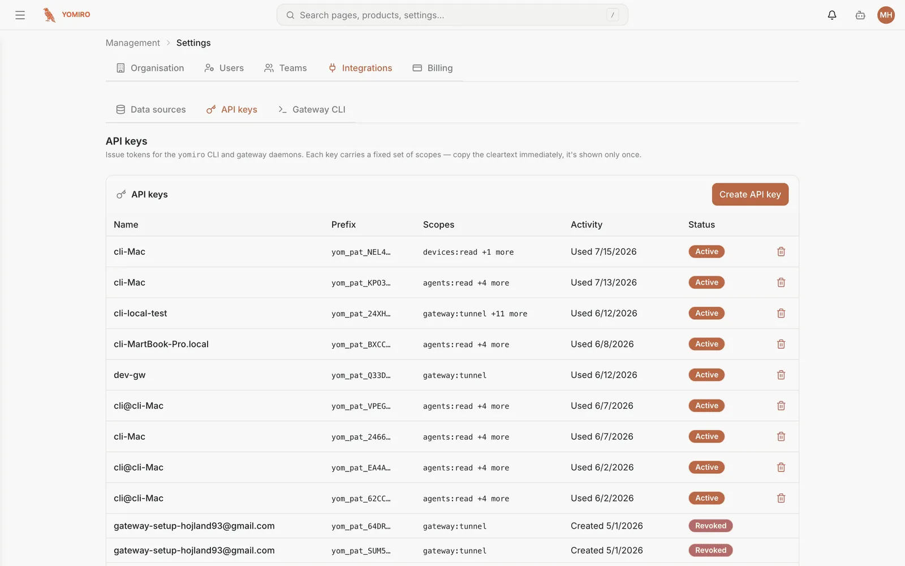Click the Status column header
Viewport: 905px width, 566px height.
coord(701,225)
